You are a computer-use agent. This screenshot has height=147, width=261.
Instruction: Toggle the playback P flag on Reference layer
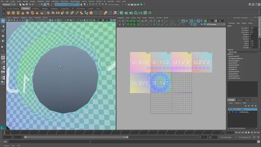(x=233, y=112)
